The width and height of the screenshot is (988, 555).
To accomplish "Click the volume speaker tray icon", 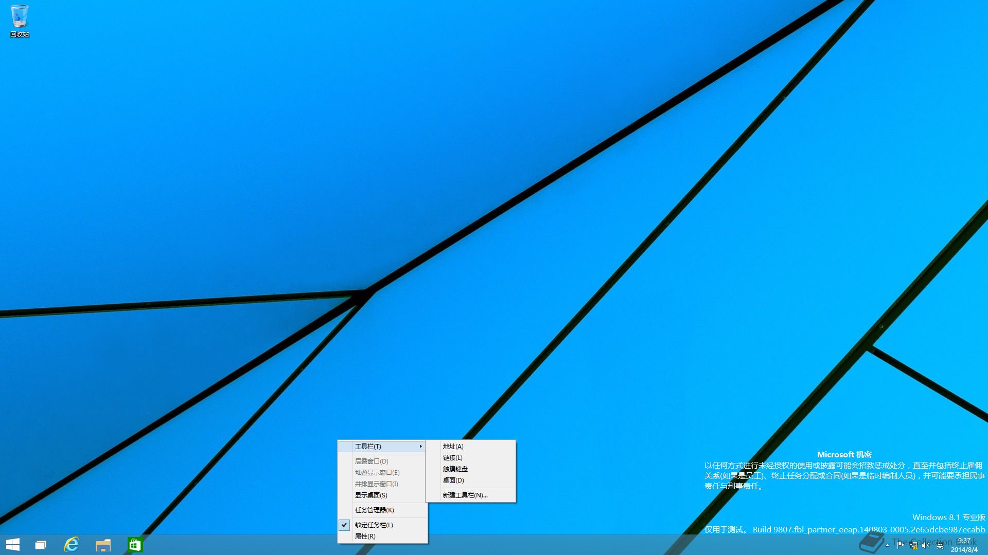I will click(926, 545).
